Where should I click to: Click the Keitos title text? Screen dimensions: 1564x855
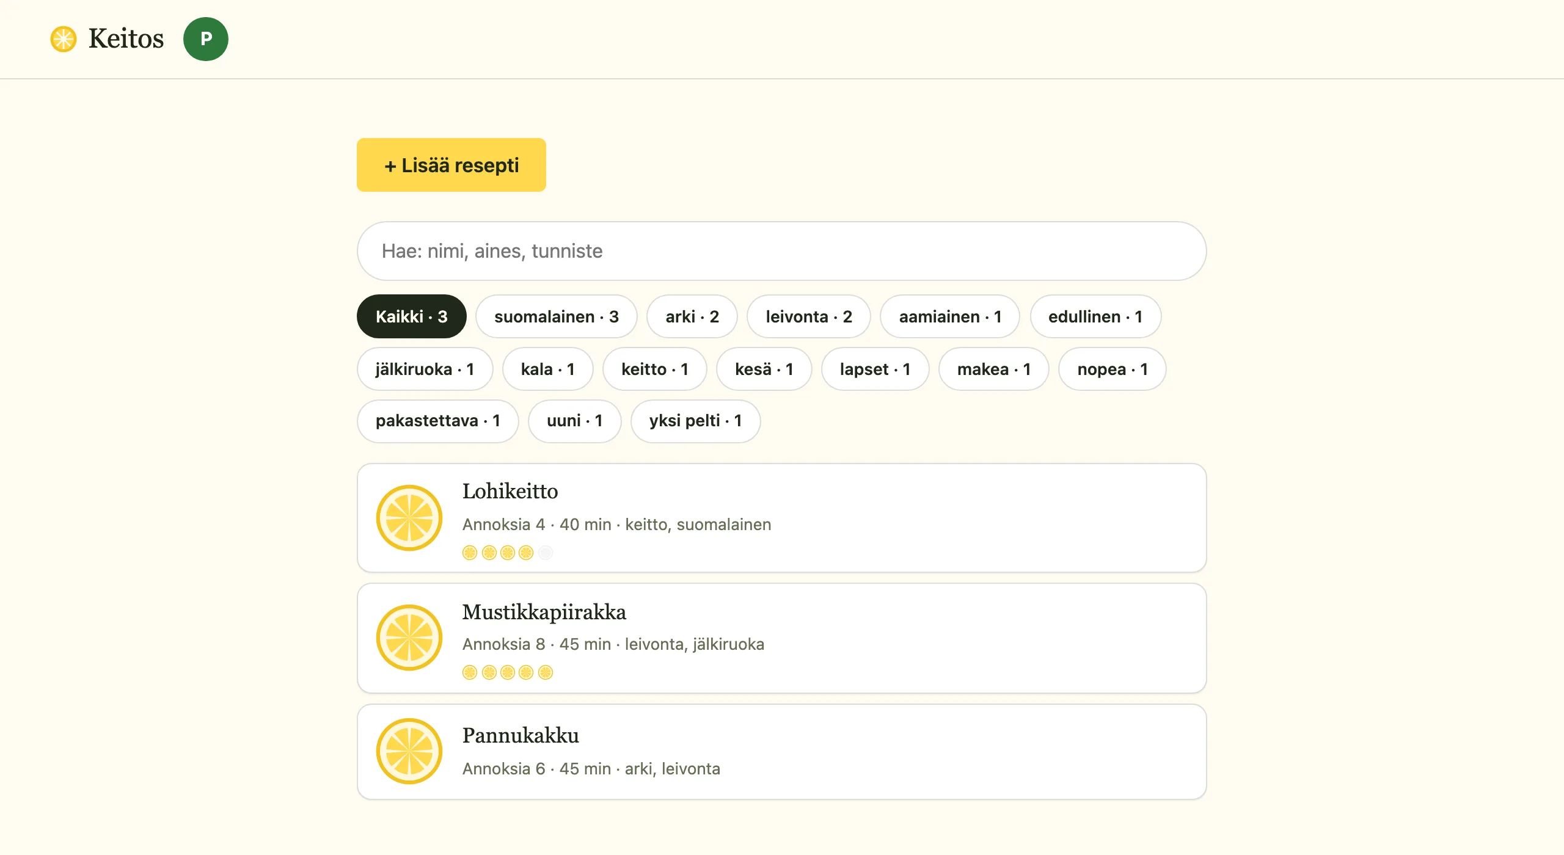coord(126,38)
